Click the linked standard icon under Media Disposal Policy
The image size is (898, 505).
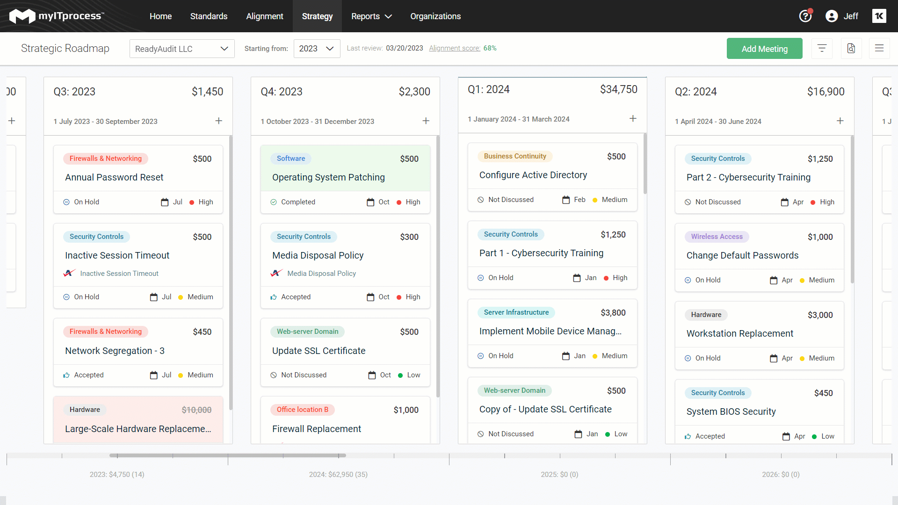[277, 273]
